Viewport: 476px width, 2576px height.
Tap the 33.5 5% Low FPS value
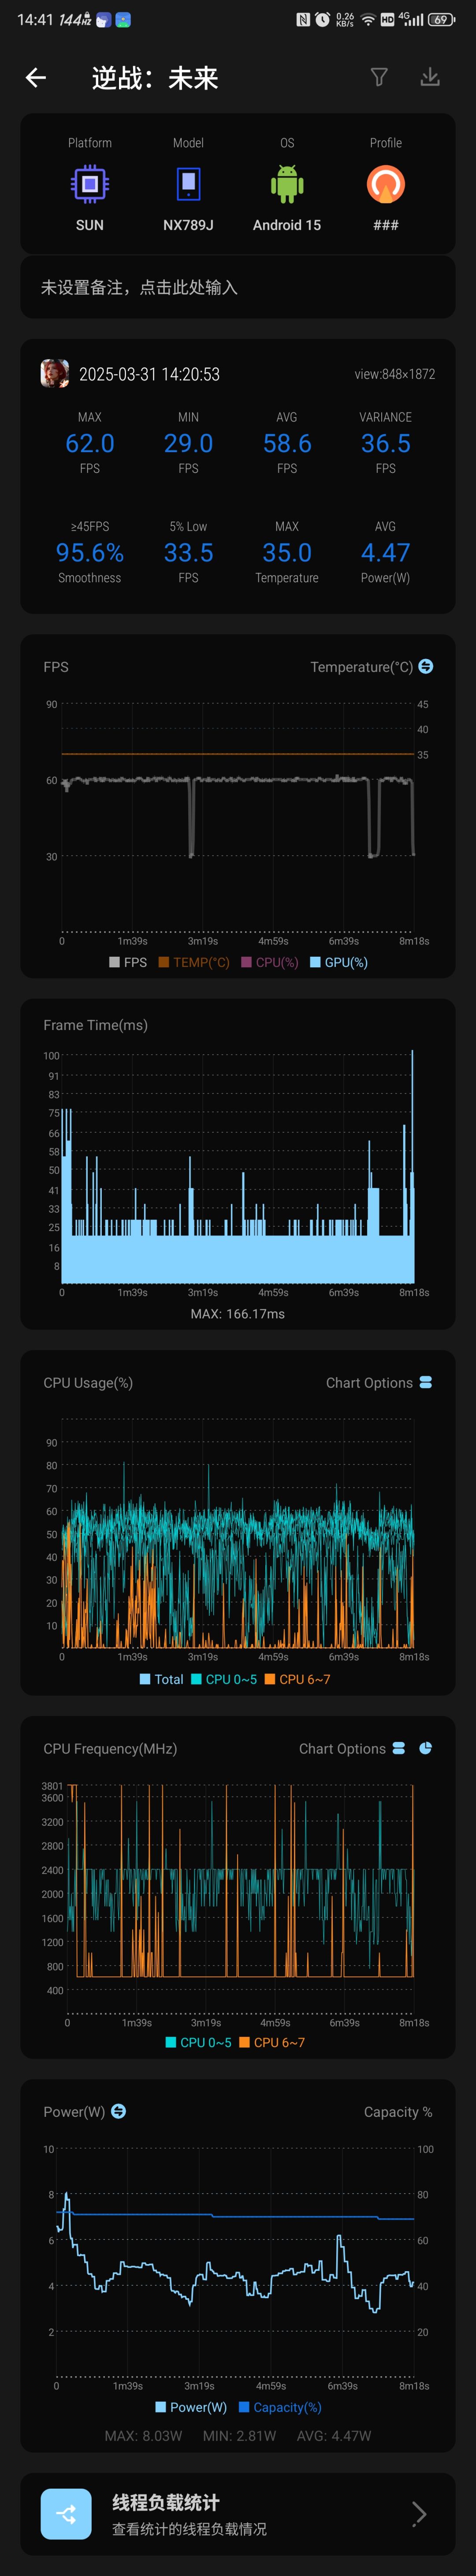click(188, 553)
